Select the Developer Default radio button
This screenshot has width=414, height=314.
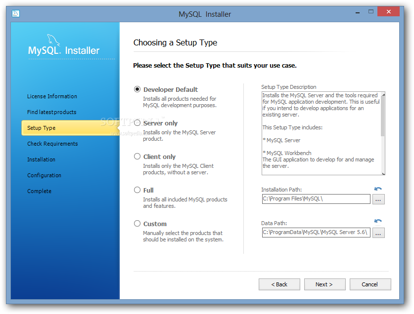pyautogui.click(x=137, y=89)
